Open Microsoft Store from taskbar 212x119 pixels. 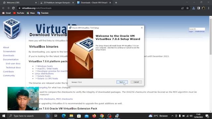coord(79,116)
